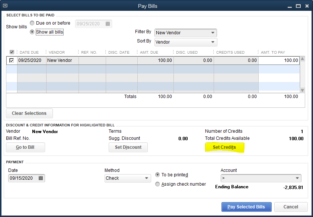Image resolution: width=313 pixels, height=217 pixels.
Task: Click select-all checkbox in table header
Action: [x=12, y=52]
